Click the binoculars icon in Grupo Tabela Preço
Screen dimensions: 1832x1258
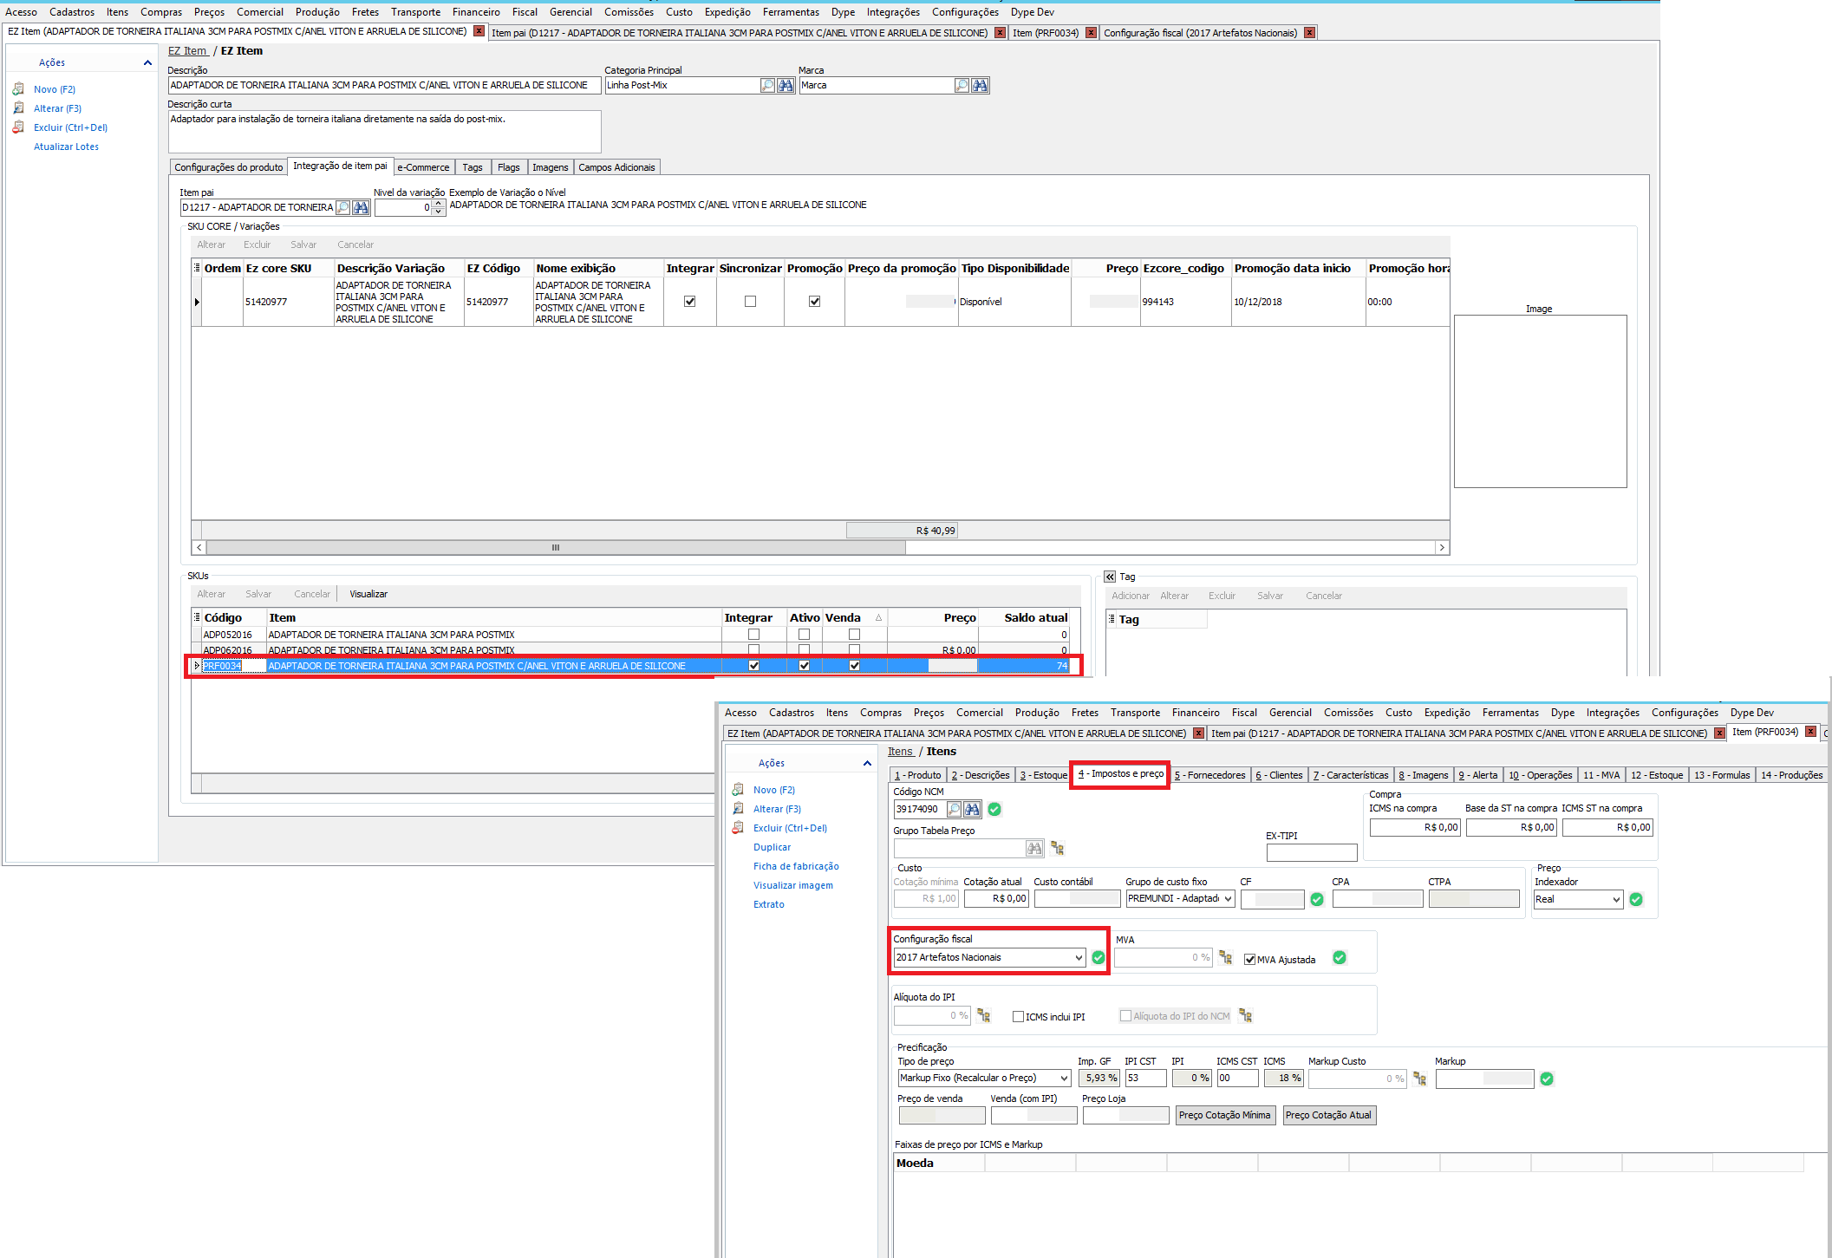coord(1034,848)
